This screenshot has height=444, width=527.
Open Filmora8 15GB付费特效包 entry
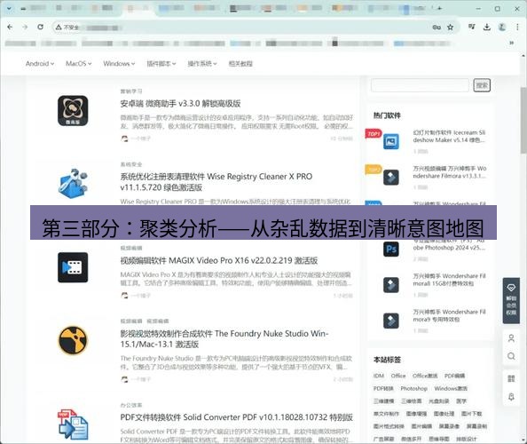(449, 280)
